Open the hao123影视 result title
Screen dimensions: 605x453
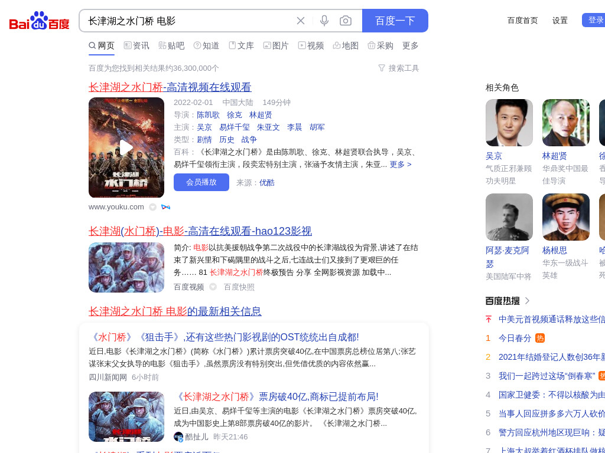(200, 231)
